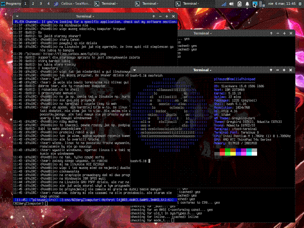Maximize the background configure terminal window
Image resolution: width=304 pixels, height=228 pixels.
point(284,33)
